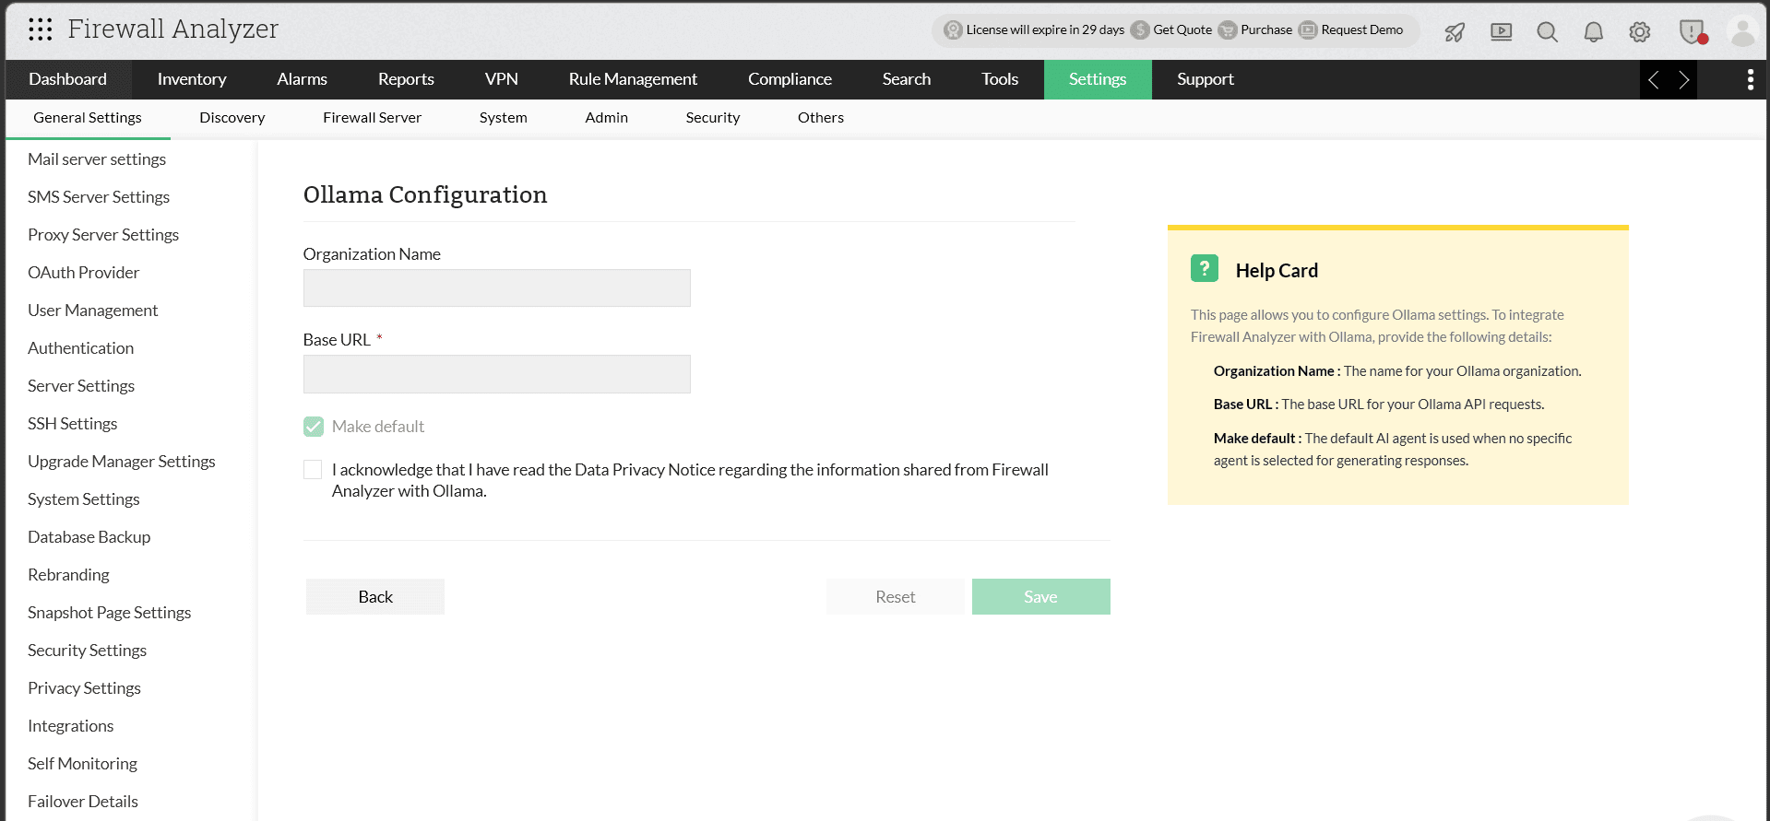Viewport: 1770px width, 821px height.
Task: Switch to the Compliance tab
Action: point(790,79)
